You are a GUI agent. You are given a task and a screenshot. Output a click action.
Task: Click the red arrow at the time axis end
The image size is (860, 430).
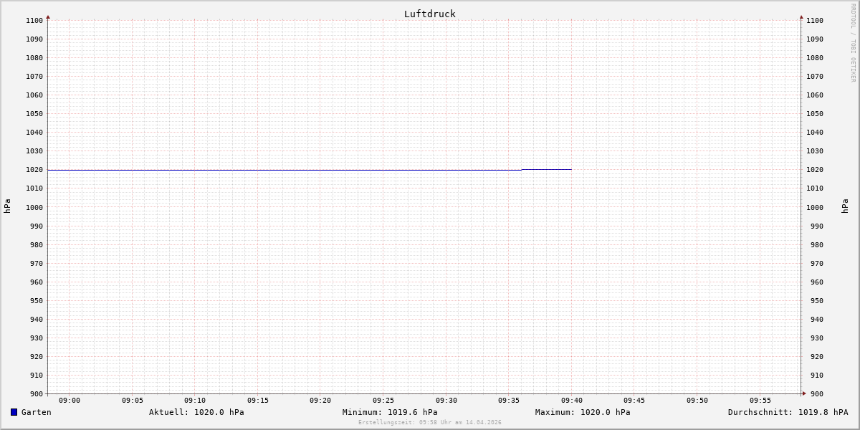click(x=804, y=393)
